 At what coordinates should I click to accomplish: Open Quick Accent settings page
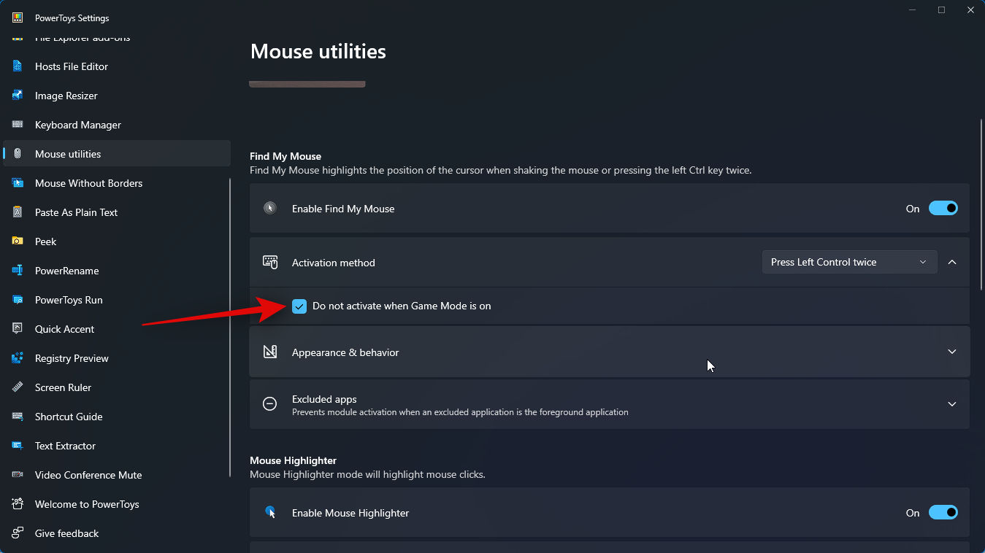click(x=117, y=329)
